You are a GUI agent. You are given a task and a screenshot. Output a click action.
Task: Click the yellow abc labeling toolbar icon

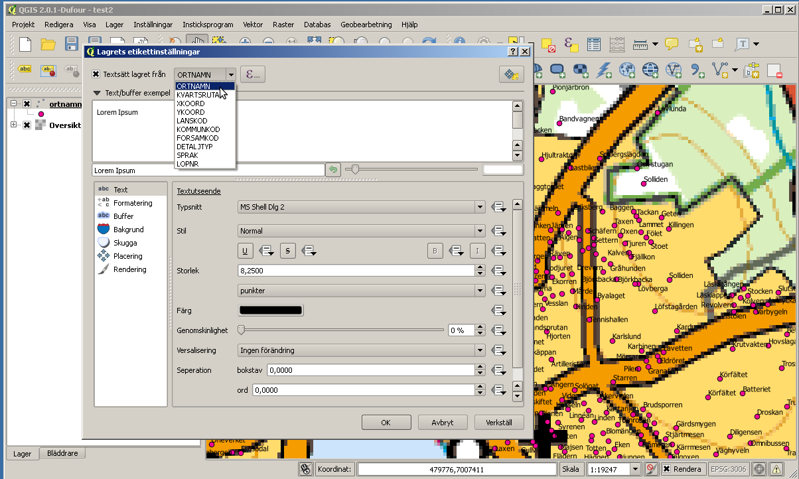tap(25, 69)
